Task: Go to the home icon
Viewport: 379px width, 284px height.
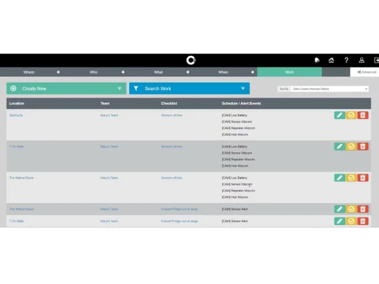Action: point(331,60)
